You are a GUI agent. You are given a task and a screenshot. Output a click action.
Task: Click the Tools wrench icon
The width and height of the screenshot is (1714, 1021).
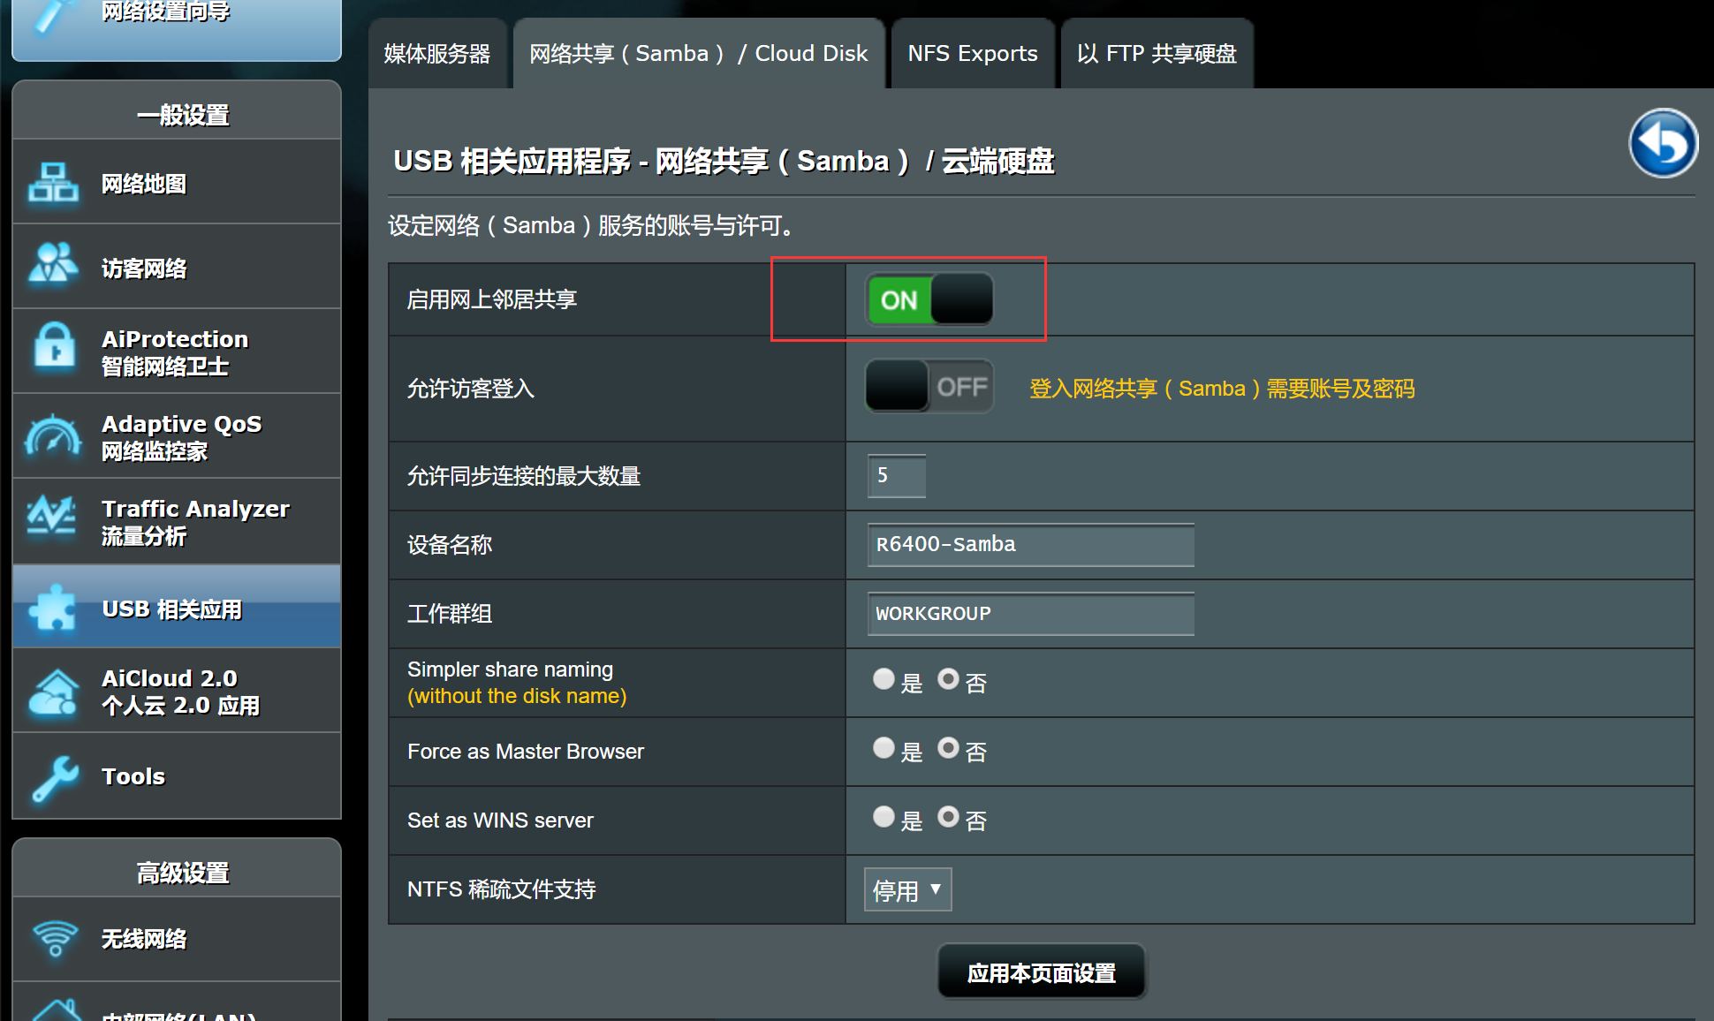[x=55, y=776]
